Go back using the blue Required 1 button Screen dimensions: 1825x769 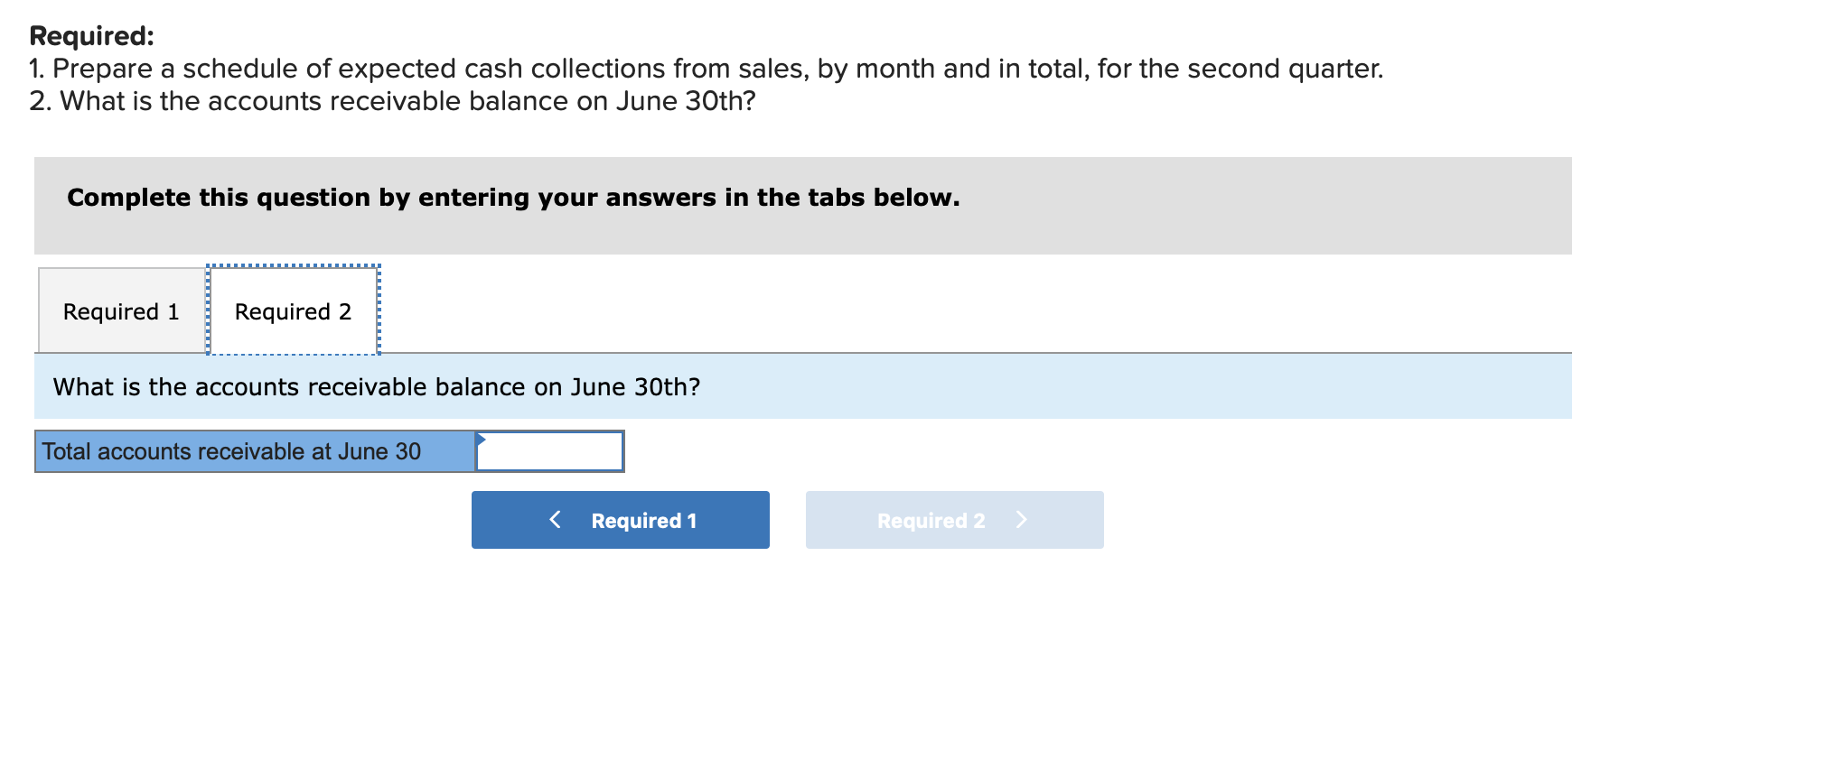pyautogui.click(x=620, y=520)
